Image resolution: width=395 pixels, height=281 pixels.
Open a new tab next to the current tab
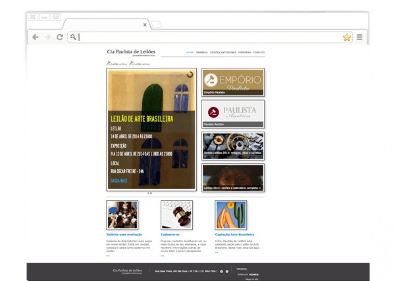click(157, 25)
